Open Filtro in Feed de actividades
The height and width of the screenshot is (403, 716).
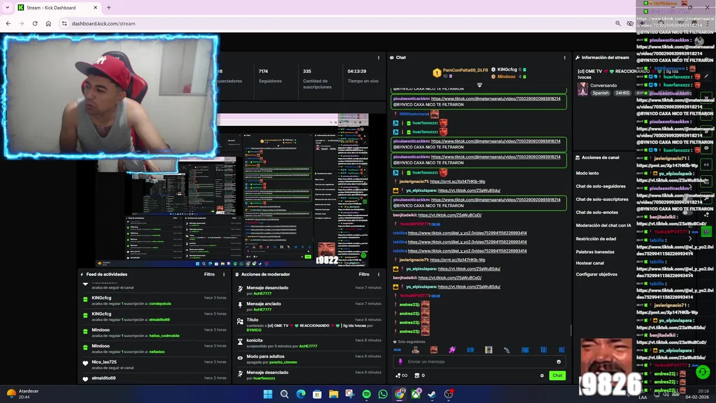pos(209,274)
